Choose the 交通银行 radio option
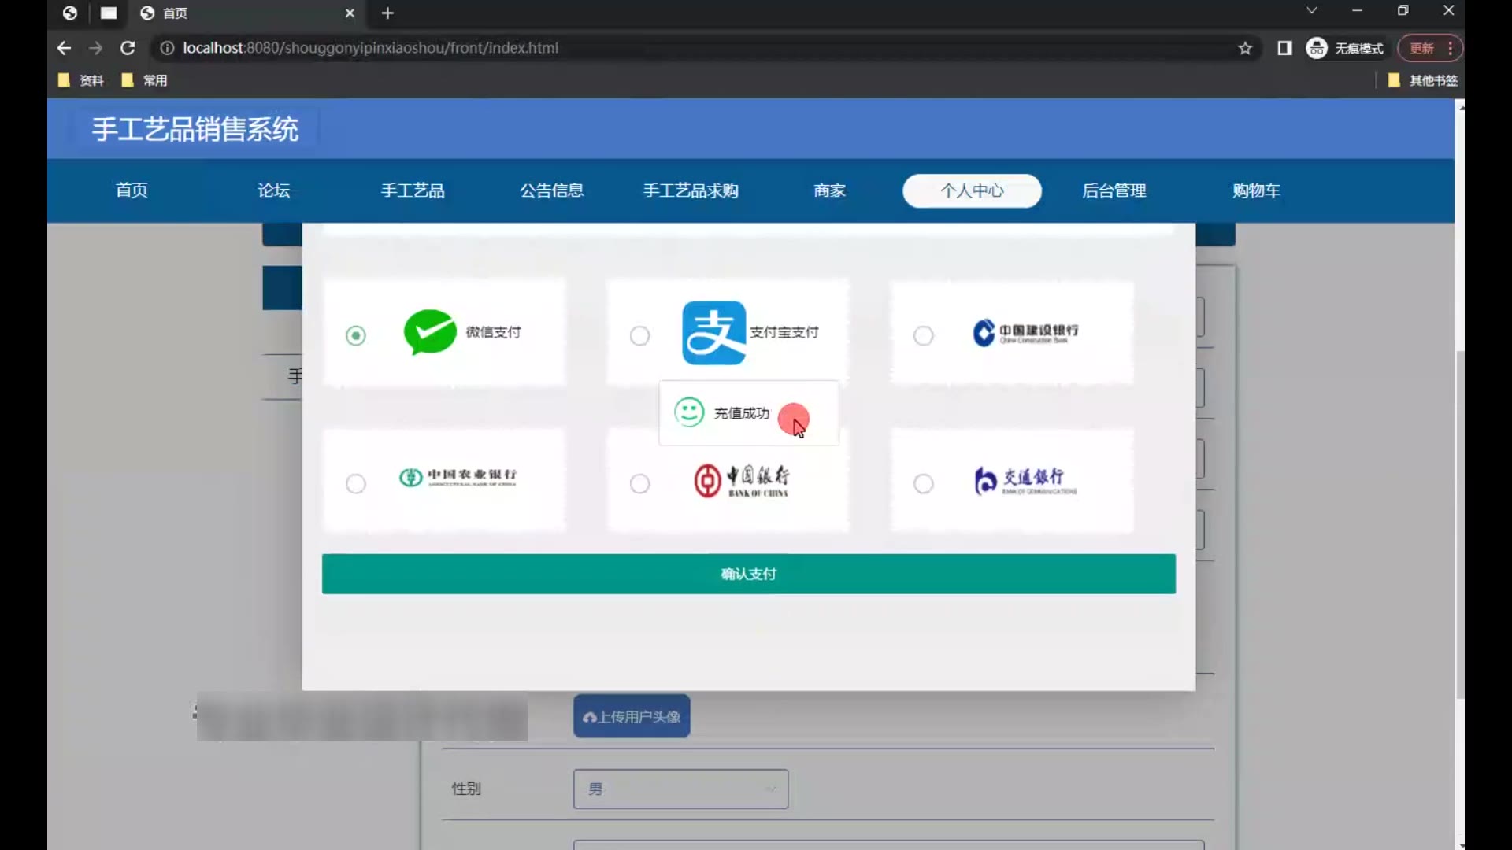 [x=923, y=483]
